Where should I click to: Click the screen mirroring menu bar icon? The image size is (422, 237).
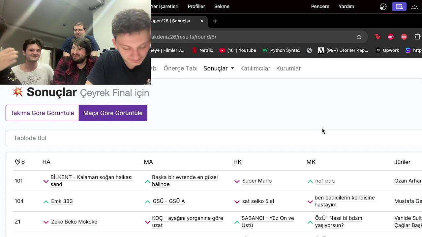pyautogui.click(x=399, y=7)
